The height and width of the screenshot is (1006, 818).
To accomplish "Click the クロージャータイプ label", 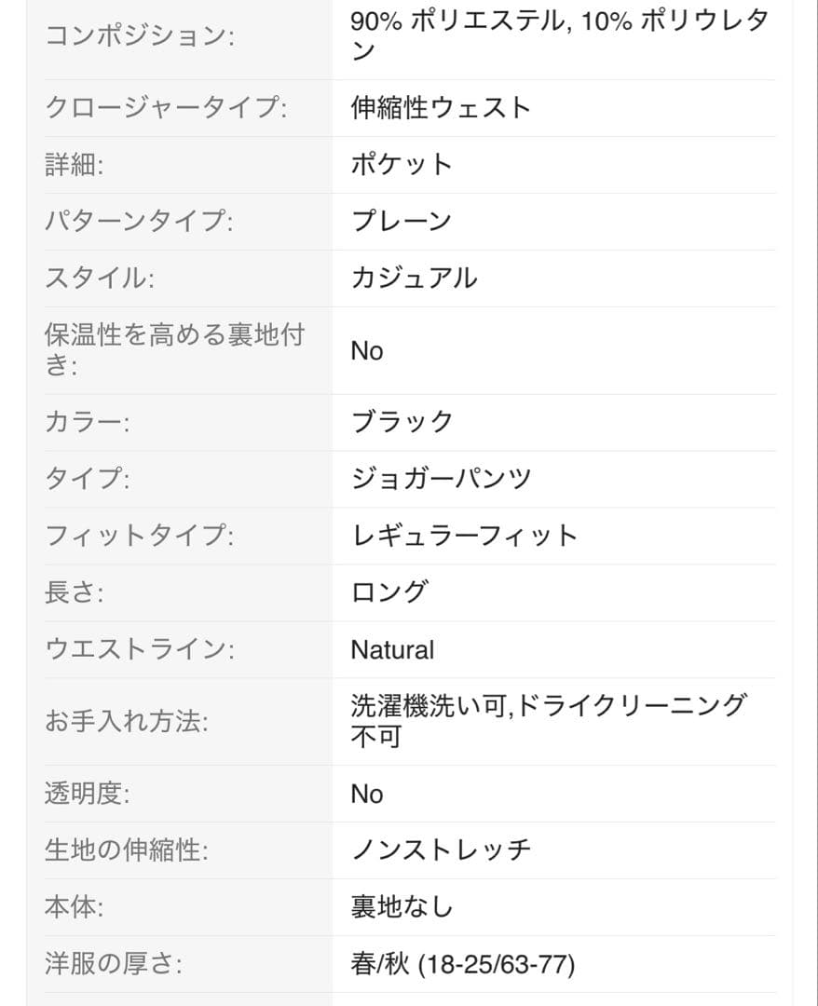I will 166,108.
